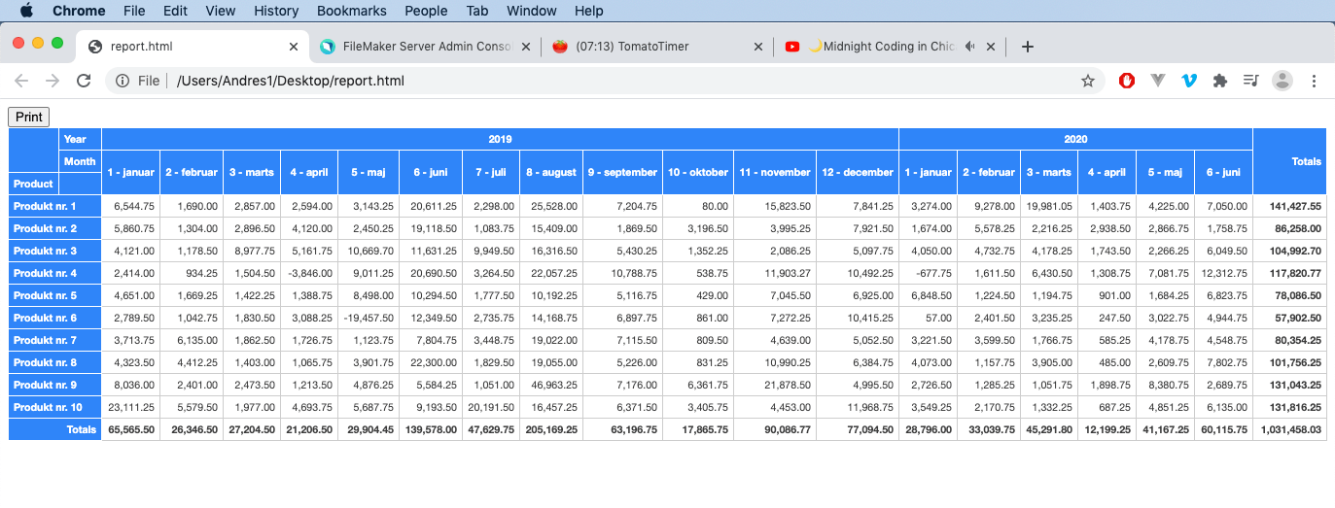This screenshot has height=508, width=1335.
Task: Click the '10 - oktober' column header
Action: [x=697, y=172]
